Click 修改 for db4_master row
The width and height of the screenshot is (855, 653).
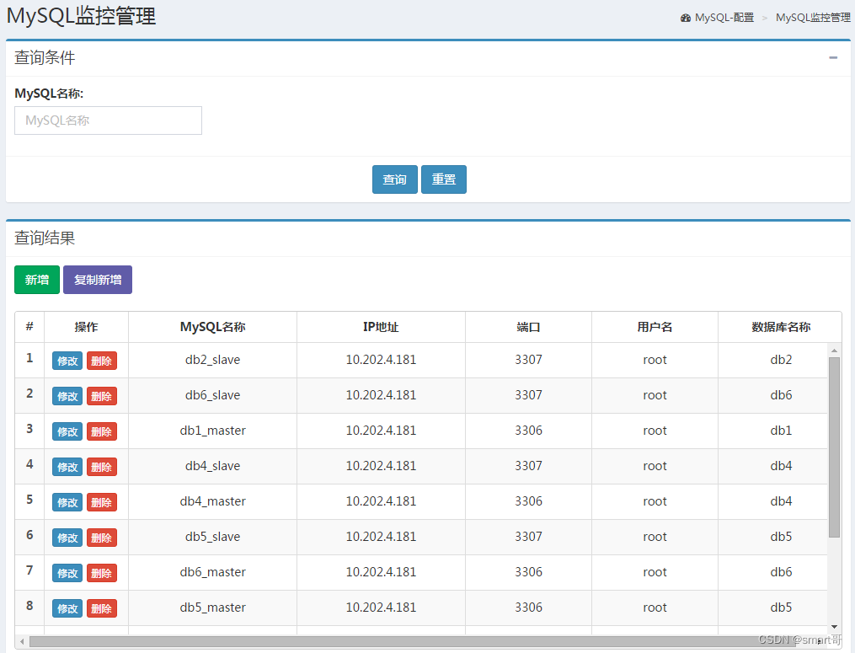tap(67, 502)
